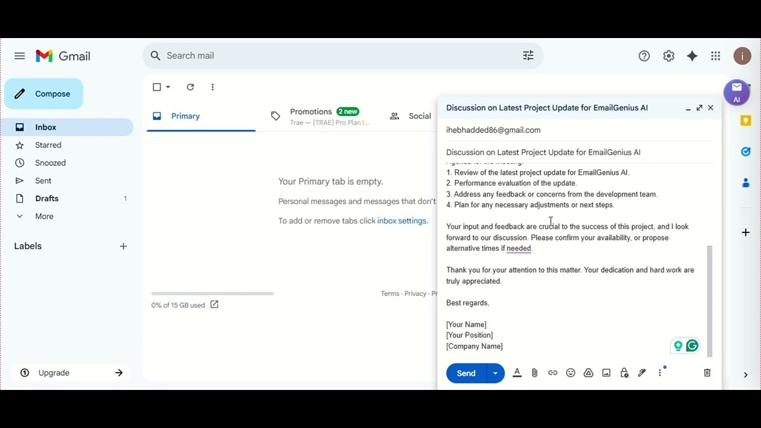
Task: Open inbox settings via the link
Action: 402,221
